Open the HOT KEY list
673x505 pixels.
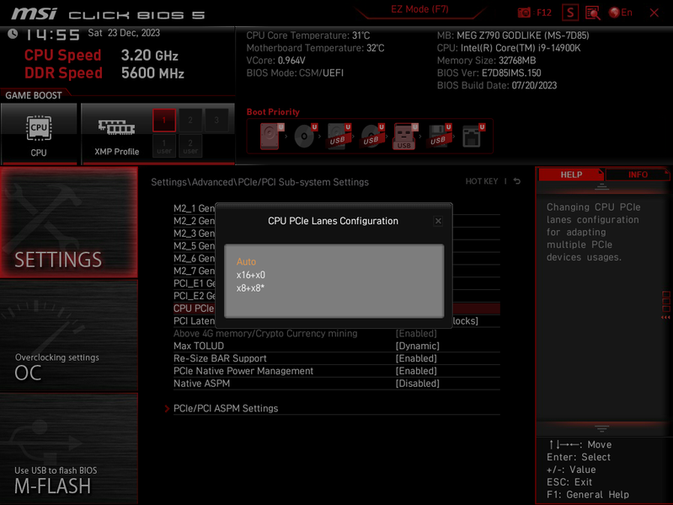pyautogui.click(x=482, y=181)
